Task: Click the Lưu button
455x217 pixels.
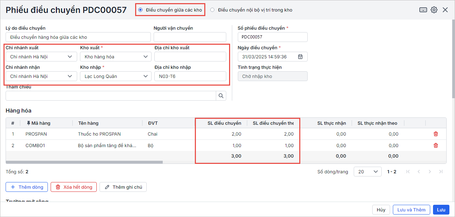Action: point(441,210)
